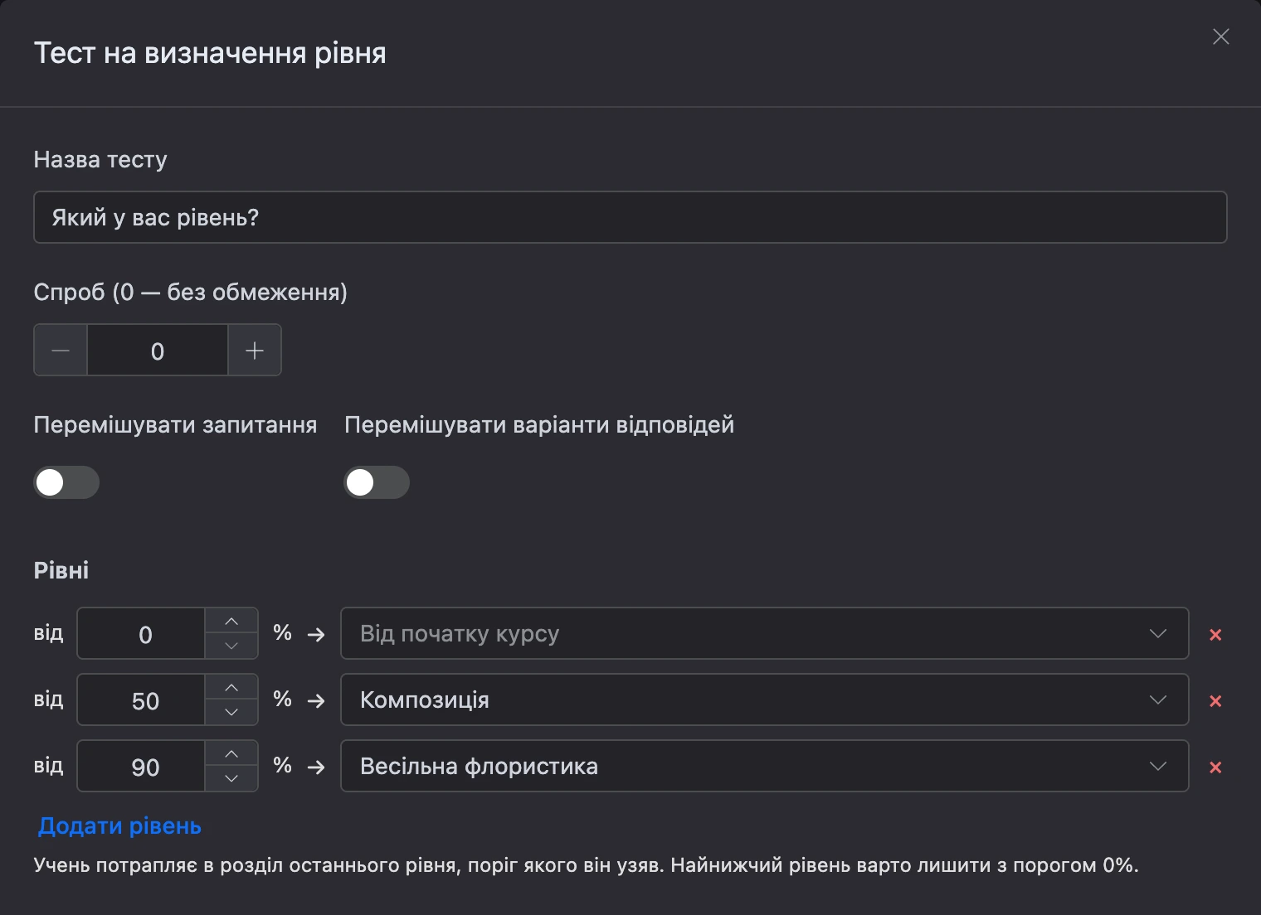
Task: Close the level test dialog
Action: click(1220, 36)
